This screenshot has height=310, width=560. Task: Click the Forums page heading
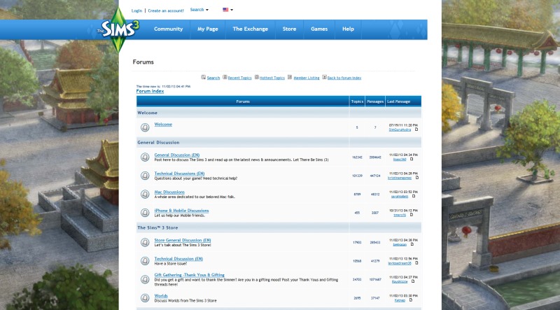pos(143,62)
